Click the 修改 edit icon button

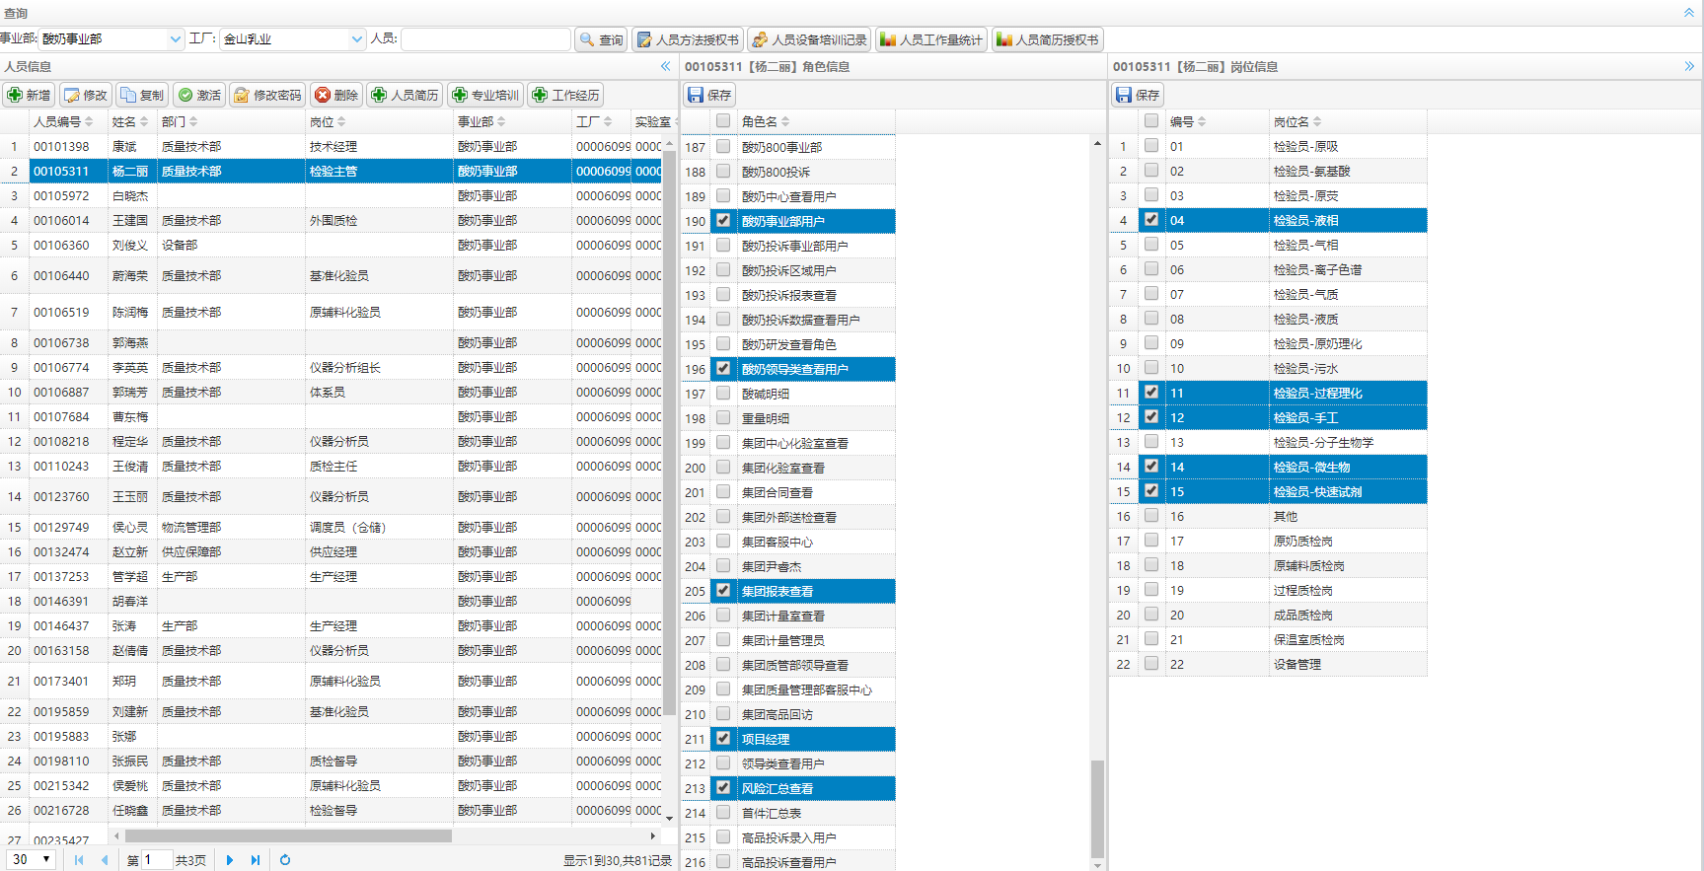tap(85, 95)
